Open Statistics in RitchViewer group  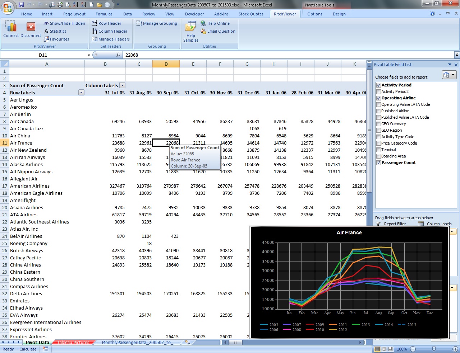(55, 31)
